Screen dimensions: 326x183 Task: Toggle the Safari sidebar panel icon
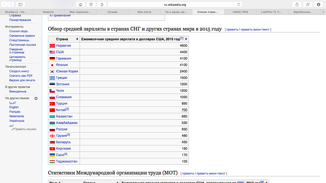(20, 5)
